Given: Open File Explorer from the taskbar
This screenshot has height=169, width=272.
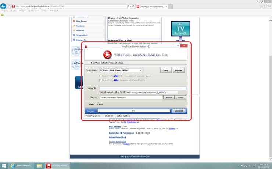Looking at the screenshot, I should click(39, 166).
